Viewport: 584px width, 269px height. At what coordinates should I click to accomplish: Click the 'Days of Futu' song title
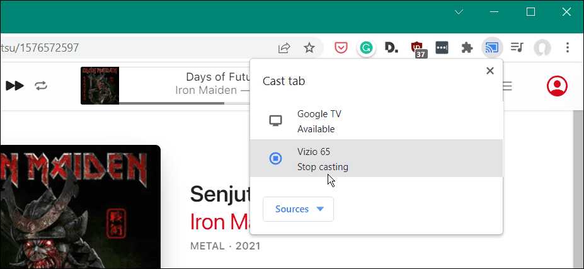(x=218, y=77)
